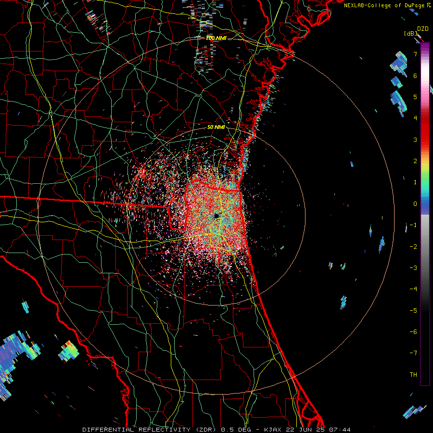The image size is (433, 433).
Task: Click the '50 NMI' range ring label
Action: tap(216, 127)
